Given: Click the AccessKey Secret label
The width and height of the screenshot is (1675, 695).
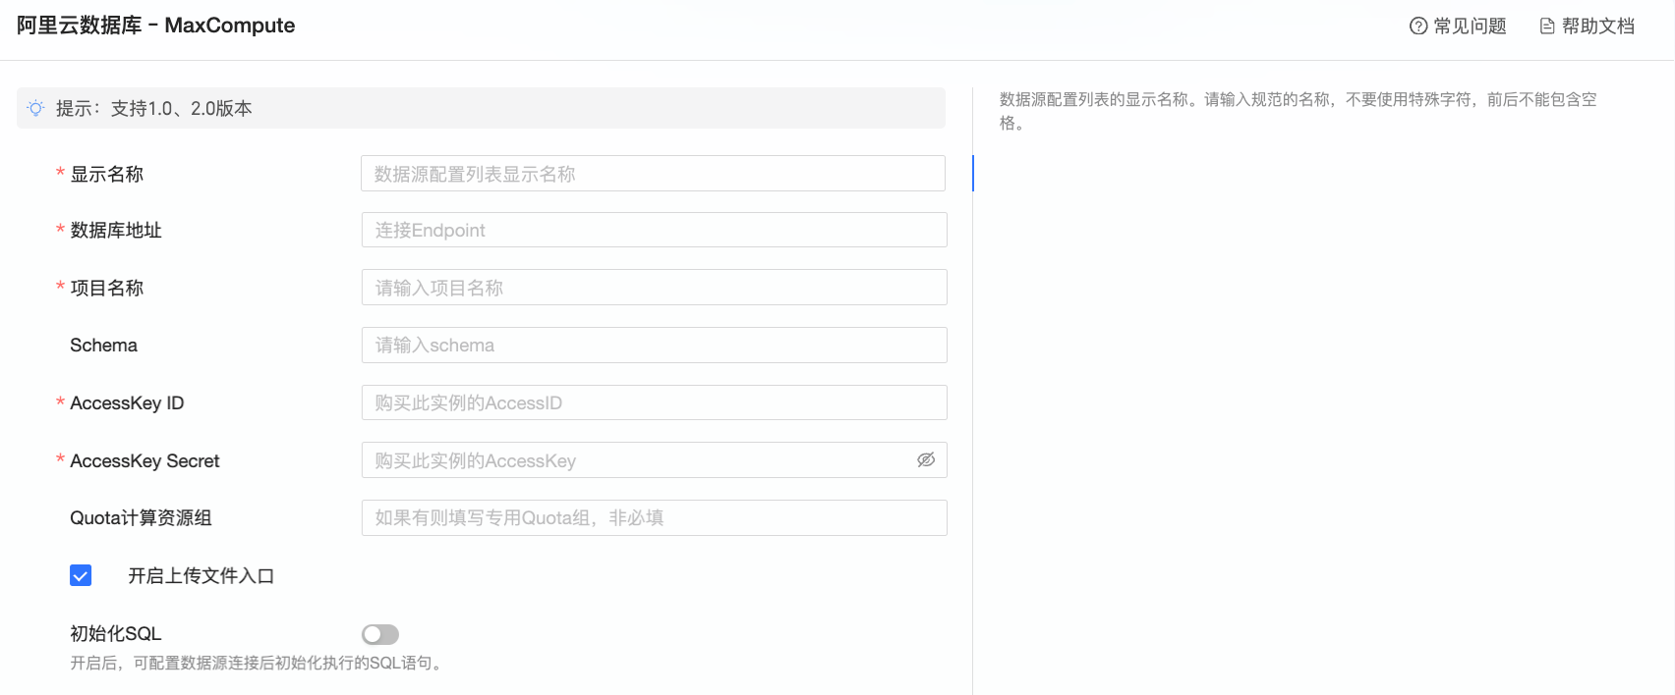Looking at the screenshot, I should (144, 460).
